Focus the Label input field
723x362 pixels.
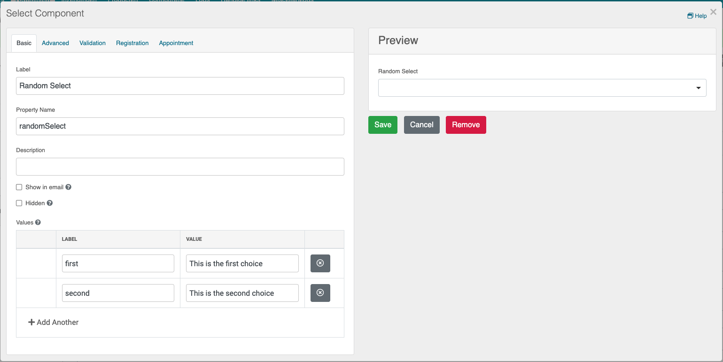pos(180,86)
